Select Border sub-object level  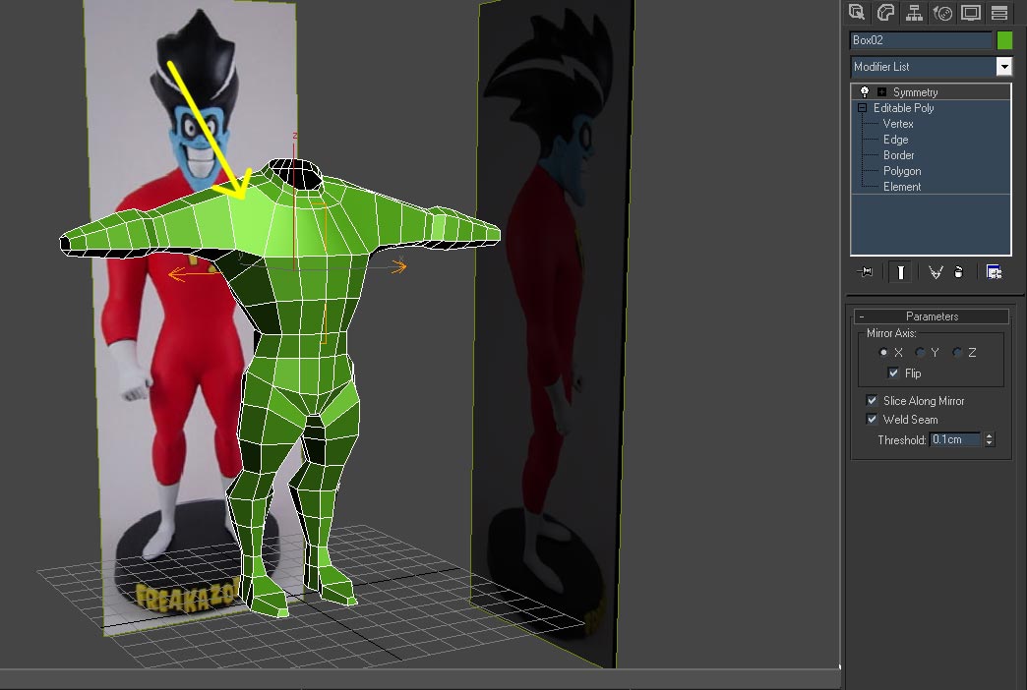point(899,155)
